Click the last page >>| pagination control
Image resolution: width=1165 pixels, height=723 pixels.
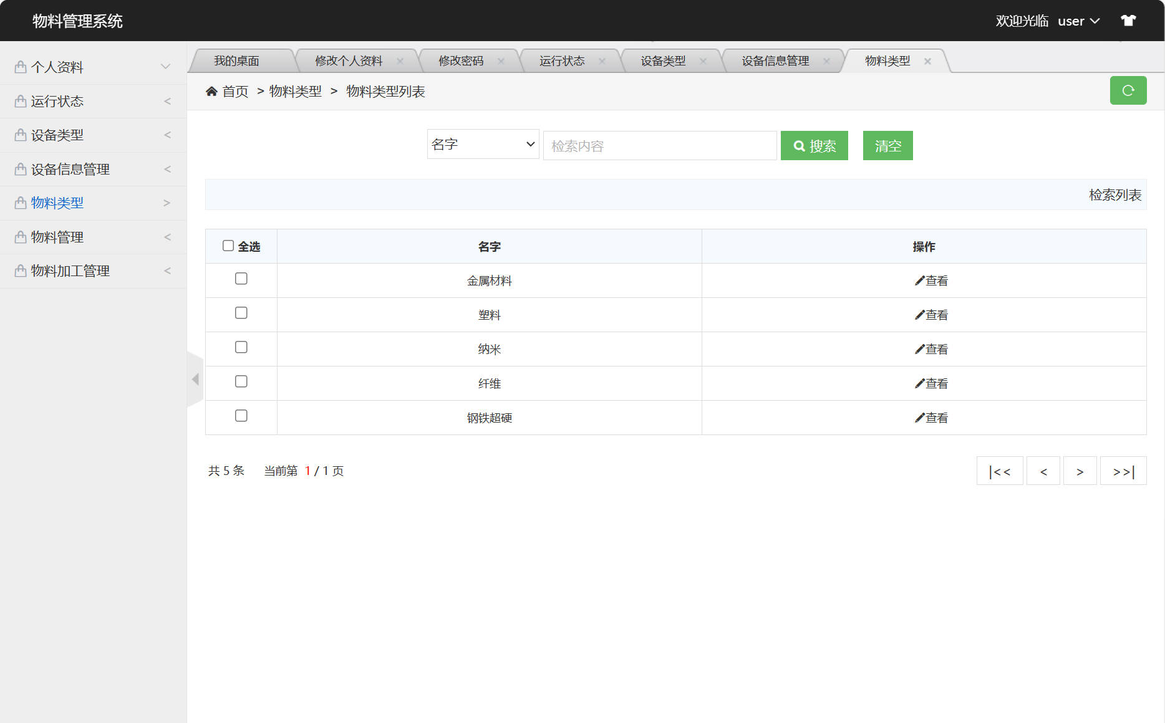pyautogui.click(x=1123, y=471)
